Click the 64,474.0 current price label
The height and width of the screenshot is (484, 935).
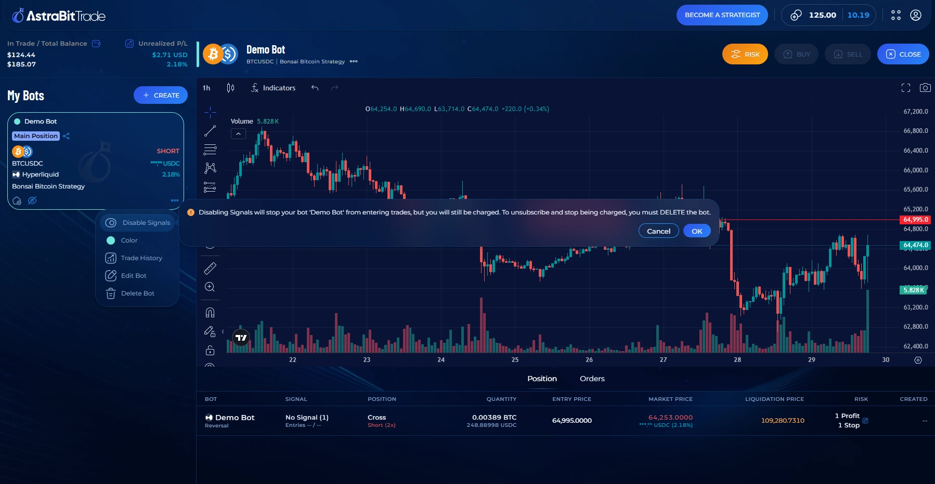click(916, 245)
